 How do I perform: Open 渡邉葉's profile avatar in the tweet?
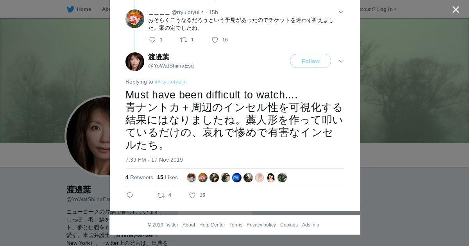135,62
